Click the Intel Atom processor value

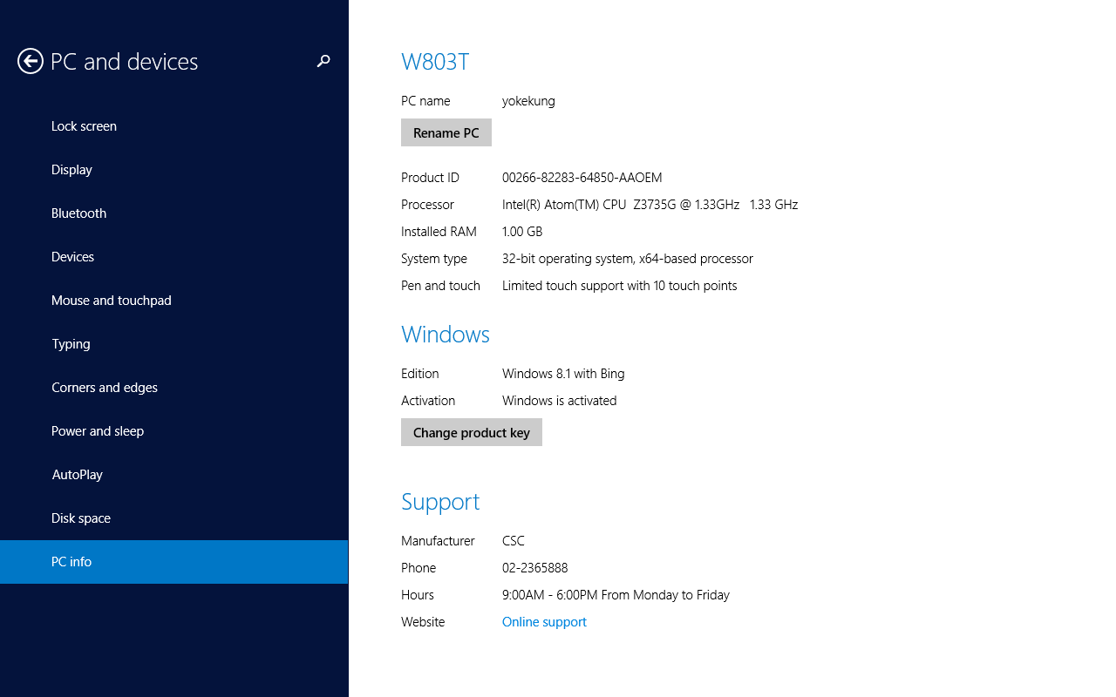(x=650, y=205)
